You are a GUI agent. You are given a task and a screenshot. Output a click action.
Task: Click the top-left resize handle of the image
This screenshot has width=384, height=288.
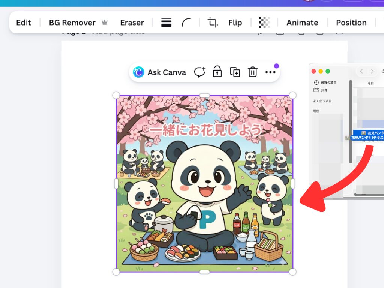click(116, 95)
